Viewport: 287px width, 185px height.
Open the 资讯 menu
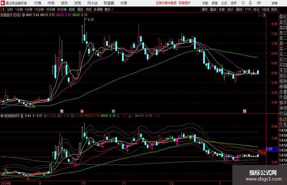64,3
